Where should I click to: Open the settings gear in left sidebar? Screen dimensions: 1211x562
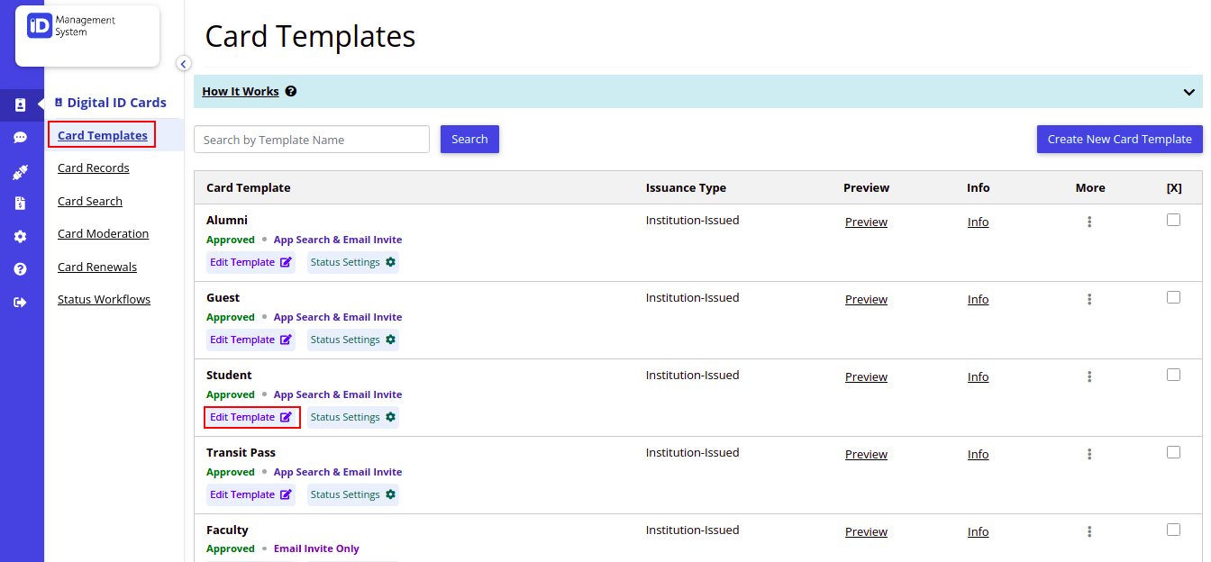(x=22, y=236)
